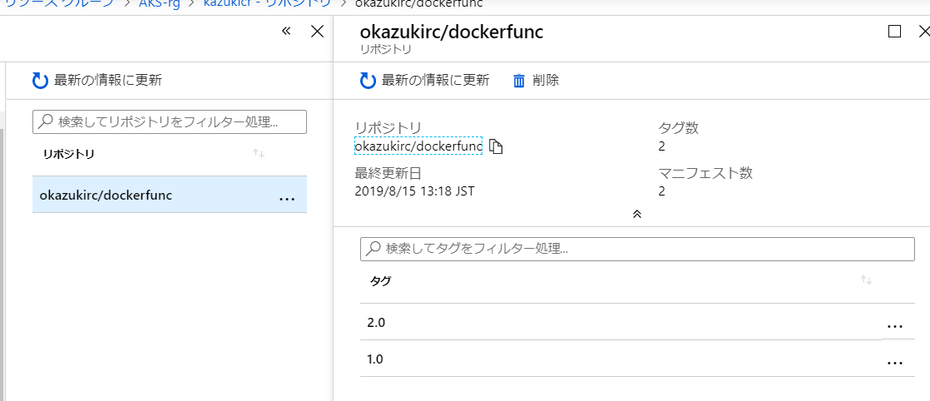The width and height of the screenshot is (930, 401).
Task: Go to kazukicr repositories breadcrumb
Action: 266,4
